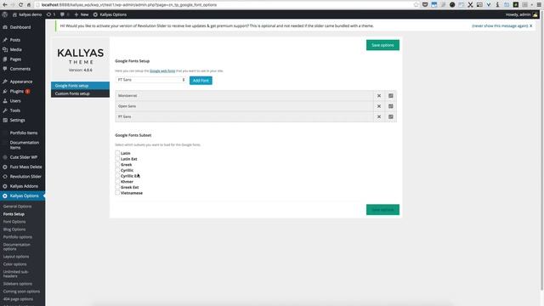Open variants icon for PT Sans row

(x=391, y=117)
